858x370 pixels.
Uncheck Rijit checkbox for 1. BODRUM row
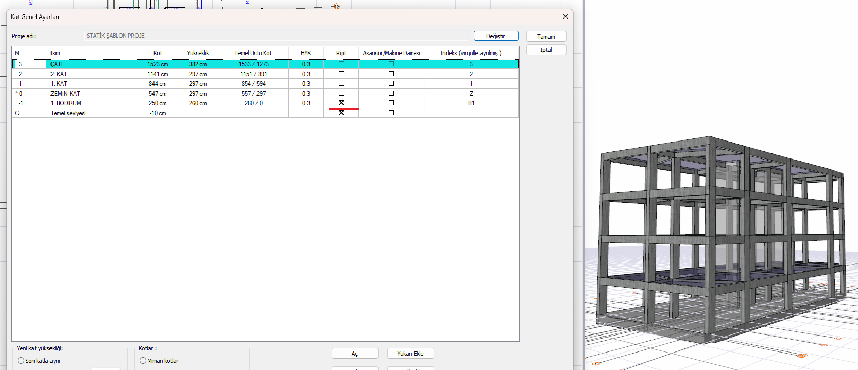(x=341, y=103)
